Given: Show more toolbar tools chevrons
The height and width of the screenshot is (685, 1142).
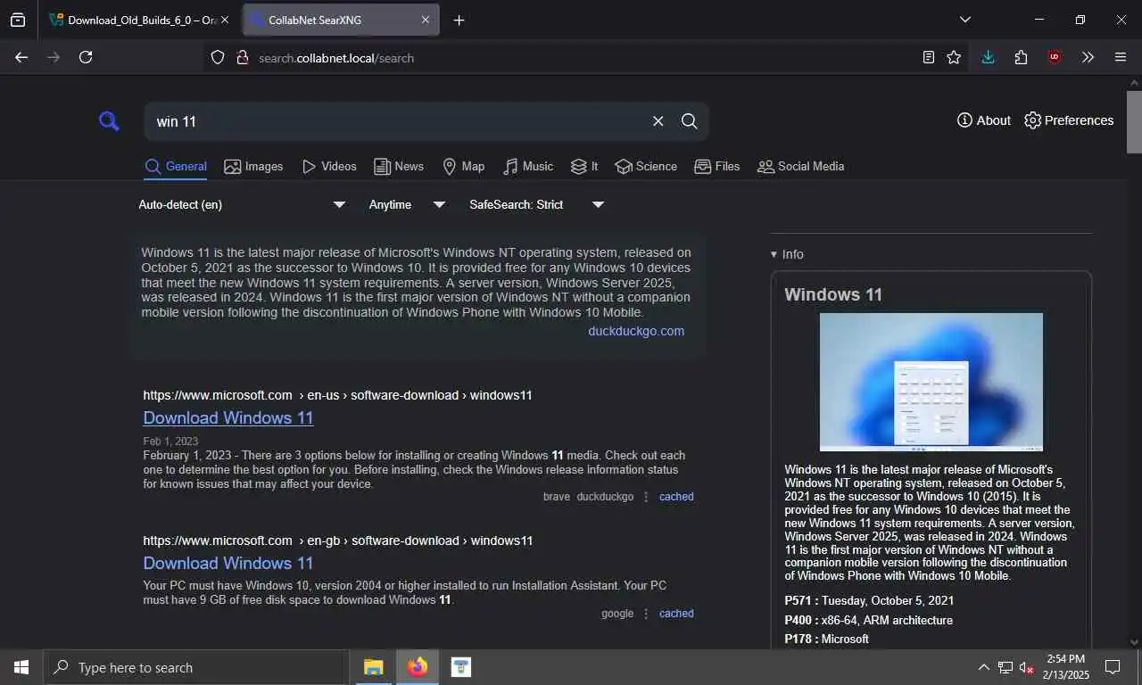Looking at the screenshot, I should point(1088,57).
